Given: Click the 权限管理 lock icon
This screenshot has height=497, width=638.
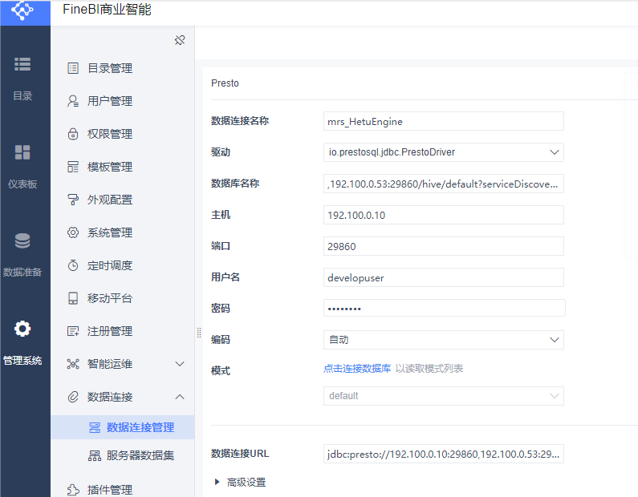Looking at the screenshot, I should coord(73,134).
